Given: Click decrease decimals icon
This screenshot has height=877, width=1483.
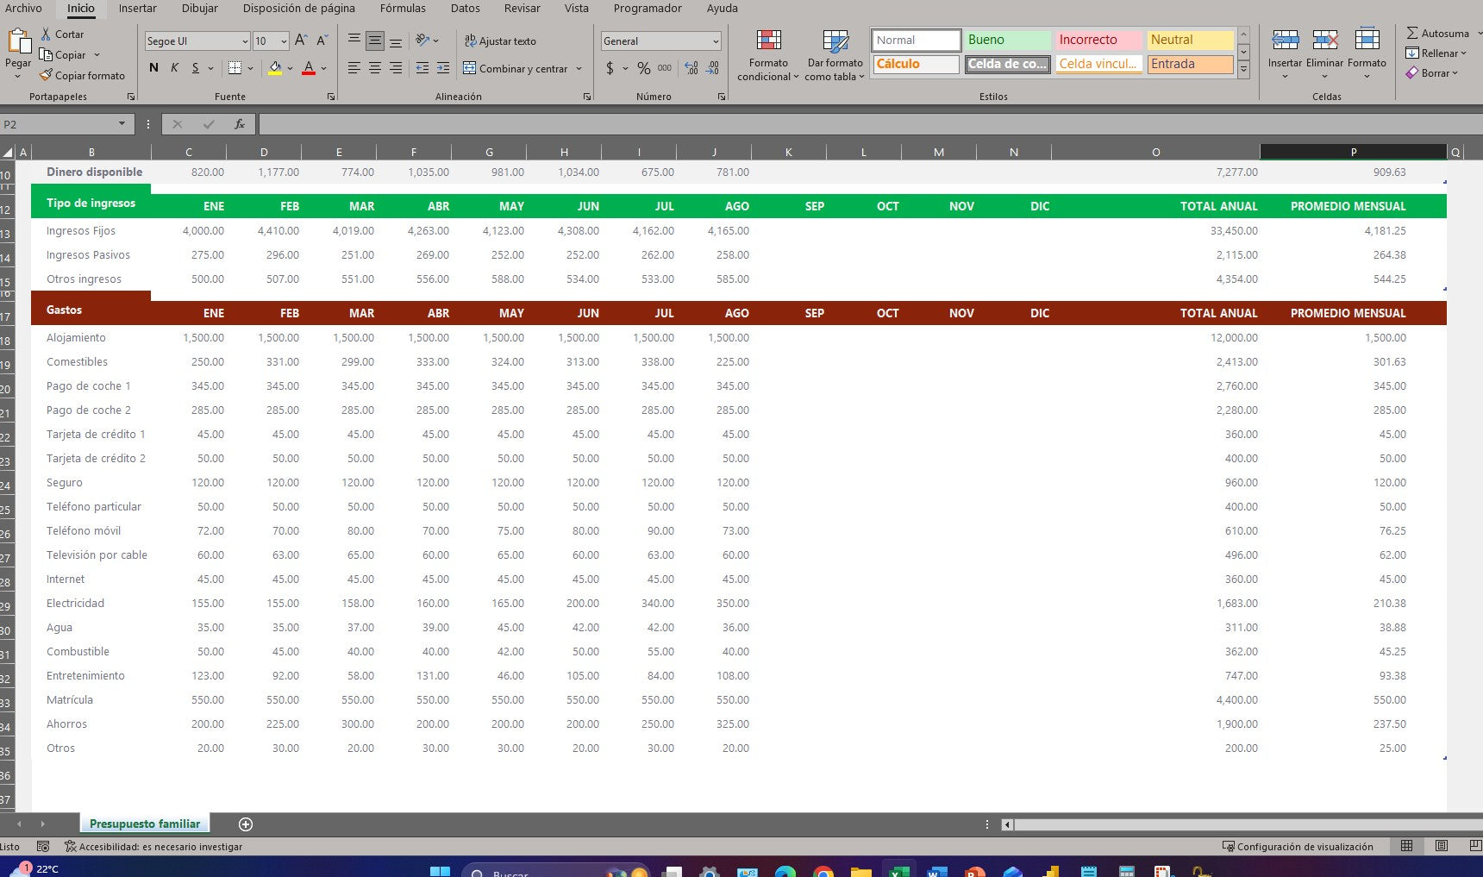Looking at the screenshot, I should [712, 68].
